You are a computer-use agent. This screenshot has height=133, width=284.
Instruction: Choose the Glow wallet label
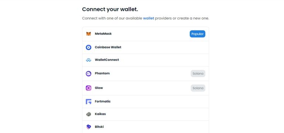click(x=99, y=88)
